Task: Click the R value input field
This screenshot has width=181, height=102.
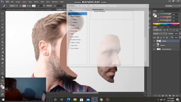Action: (175, 14)
